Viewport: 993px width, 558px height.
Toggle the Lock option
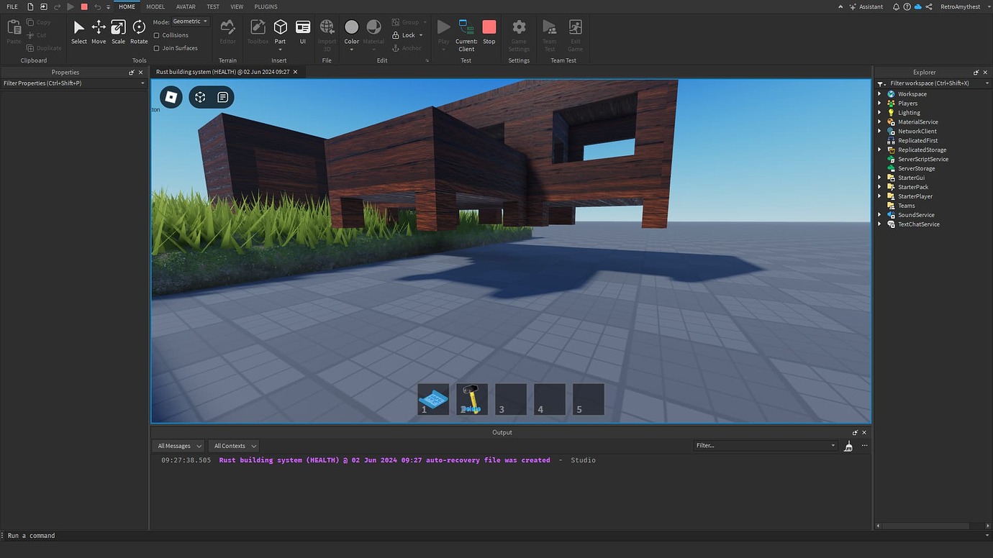tap(407, 35)
